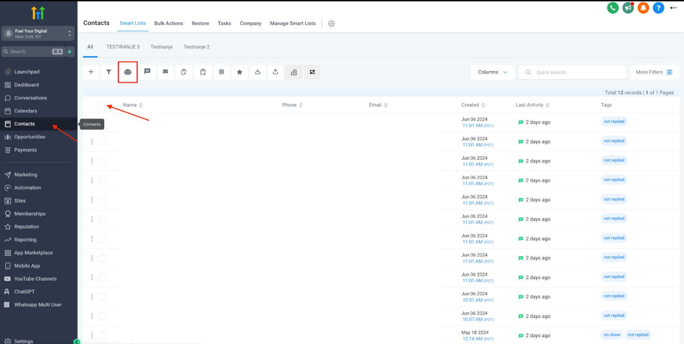Click the envelope email icon in the toolbar

coord(165,72)
